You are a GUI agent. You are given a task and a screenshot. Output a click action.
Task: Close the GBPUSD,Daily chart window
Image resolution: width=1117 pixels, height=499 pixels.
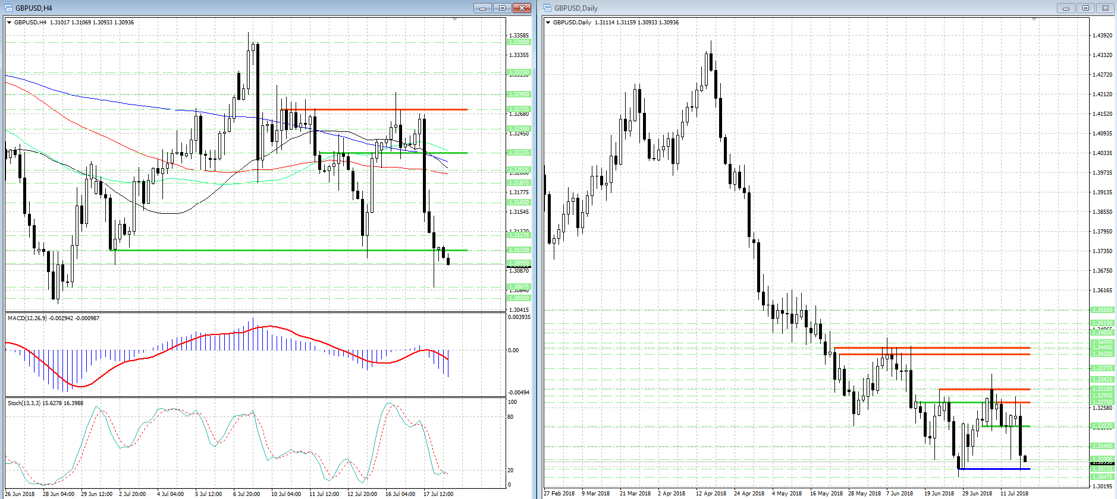click(1105, 8)
